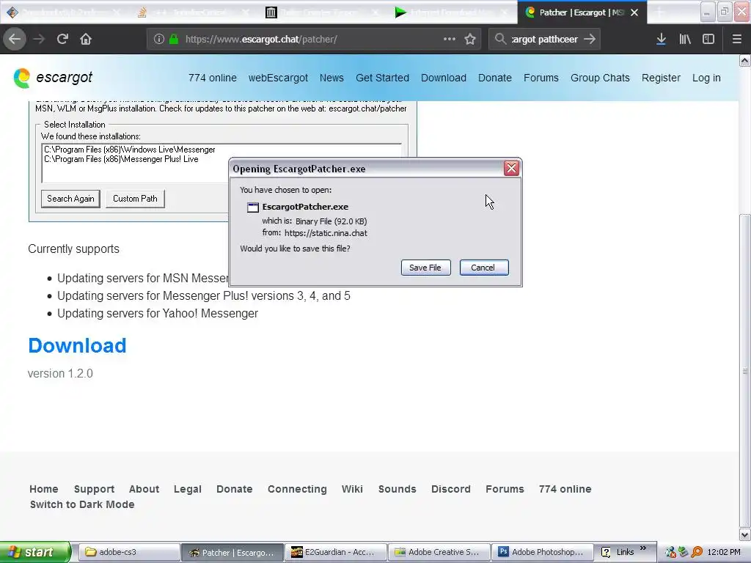Open the 774 online link in header
Screen dimensions: 751x563
tap(212, 78)
